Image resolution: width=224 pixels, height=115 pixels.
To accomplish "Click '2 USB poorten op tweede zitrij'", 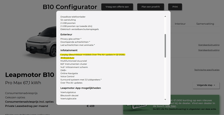I will tap(76, 26).
